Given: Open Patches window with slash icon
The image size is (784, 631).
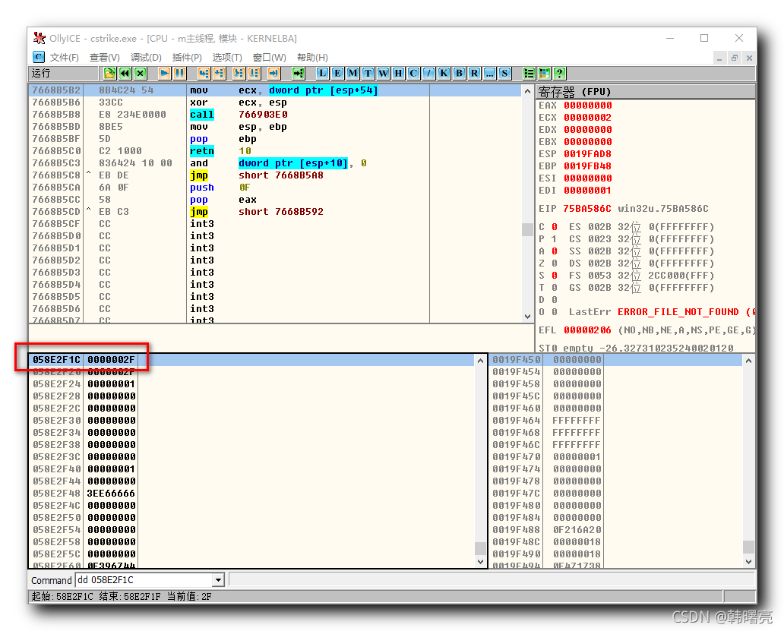Looking at the screenshot, I should tap(428, 74).
